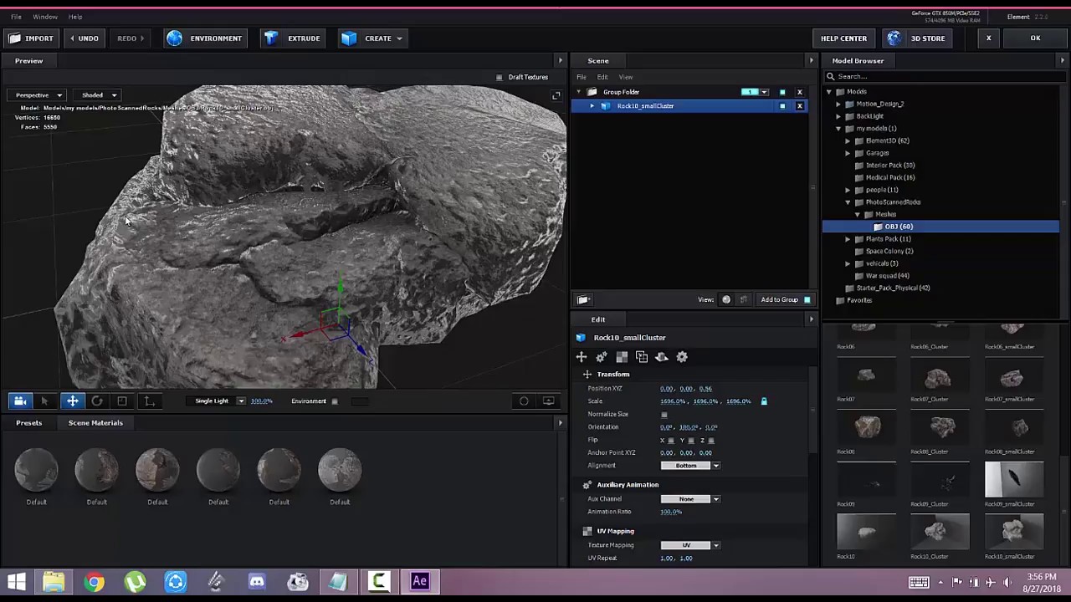1071x602 pixels.
Task: Expand the Rock10_smallCluster item in Scene
Action: [592, 106]
